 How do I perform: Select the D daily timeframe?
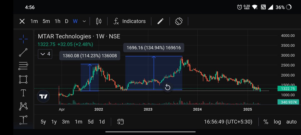[x=66, y=21]
